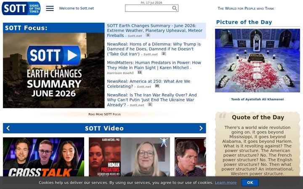Accept cookies with the OK button
This screenshot has width=303, height=189.
tap(250, 183)
